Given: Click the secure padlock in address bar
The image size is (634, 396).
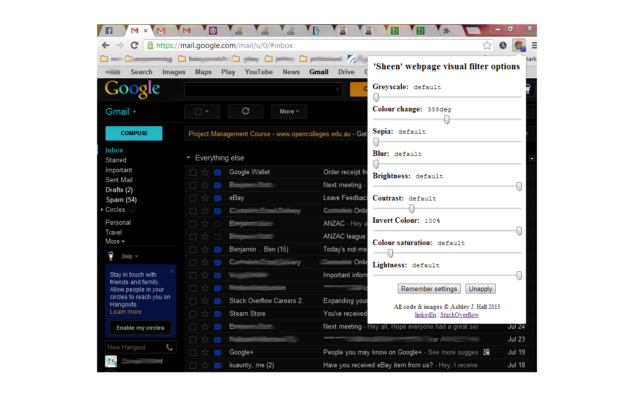Looking at the screenshot, I should [150, 46].
